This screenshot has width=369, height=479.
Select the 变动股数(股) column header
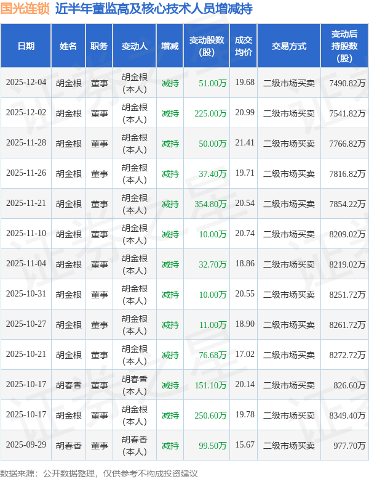207,46
